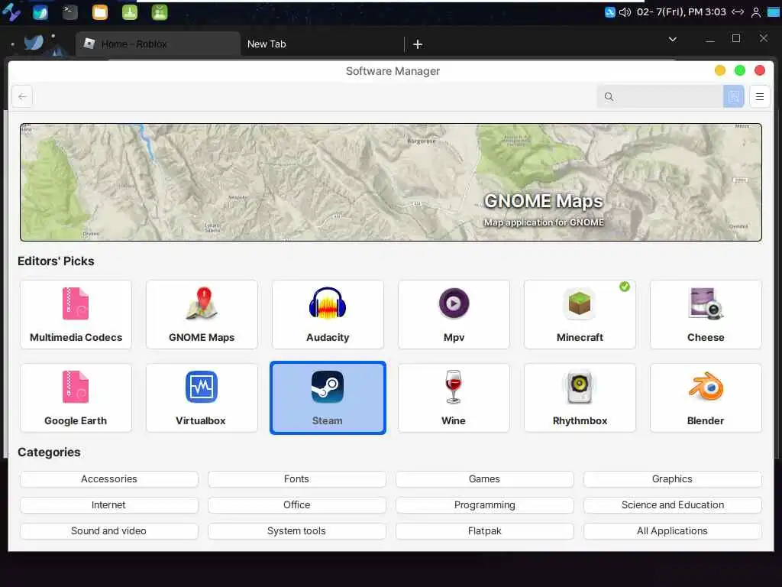Viewport: 782px width, 587px height.
Task: Open GNOME Maps from Editors' Picks
Action: coord(202,314)
